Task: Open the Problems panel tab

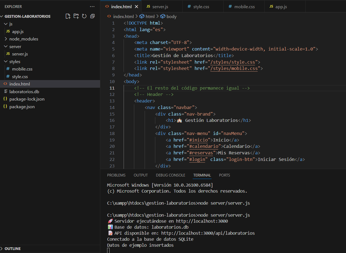Action: point(116,175)
